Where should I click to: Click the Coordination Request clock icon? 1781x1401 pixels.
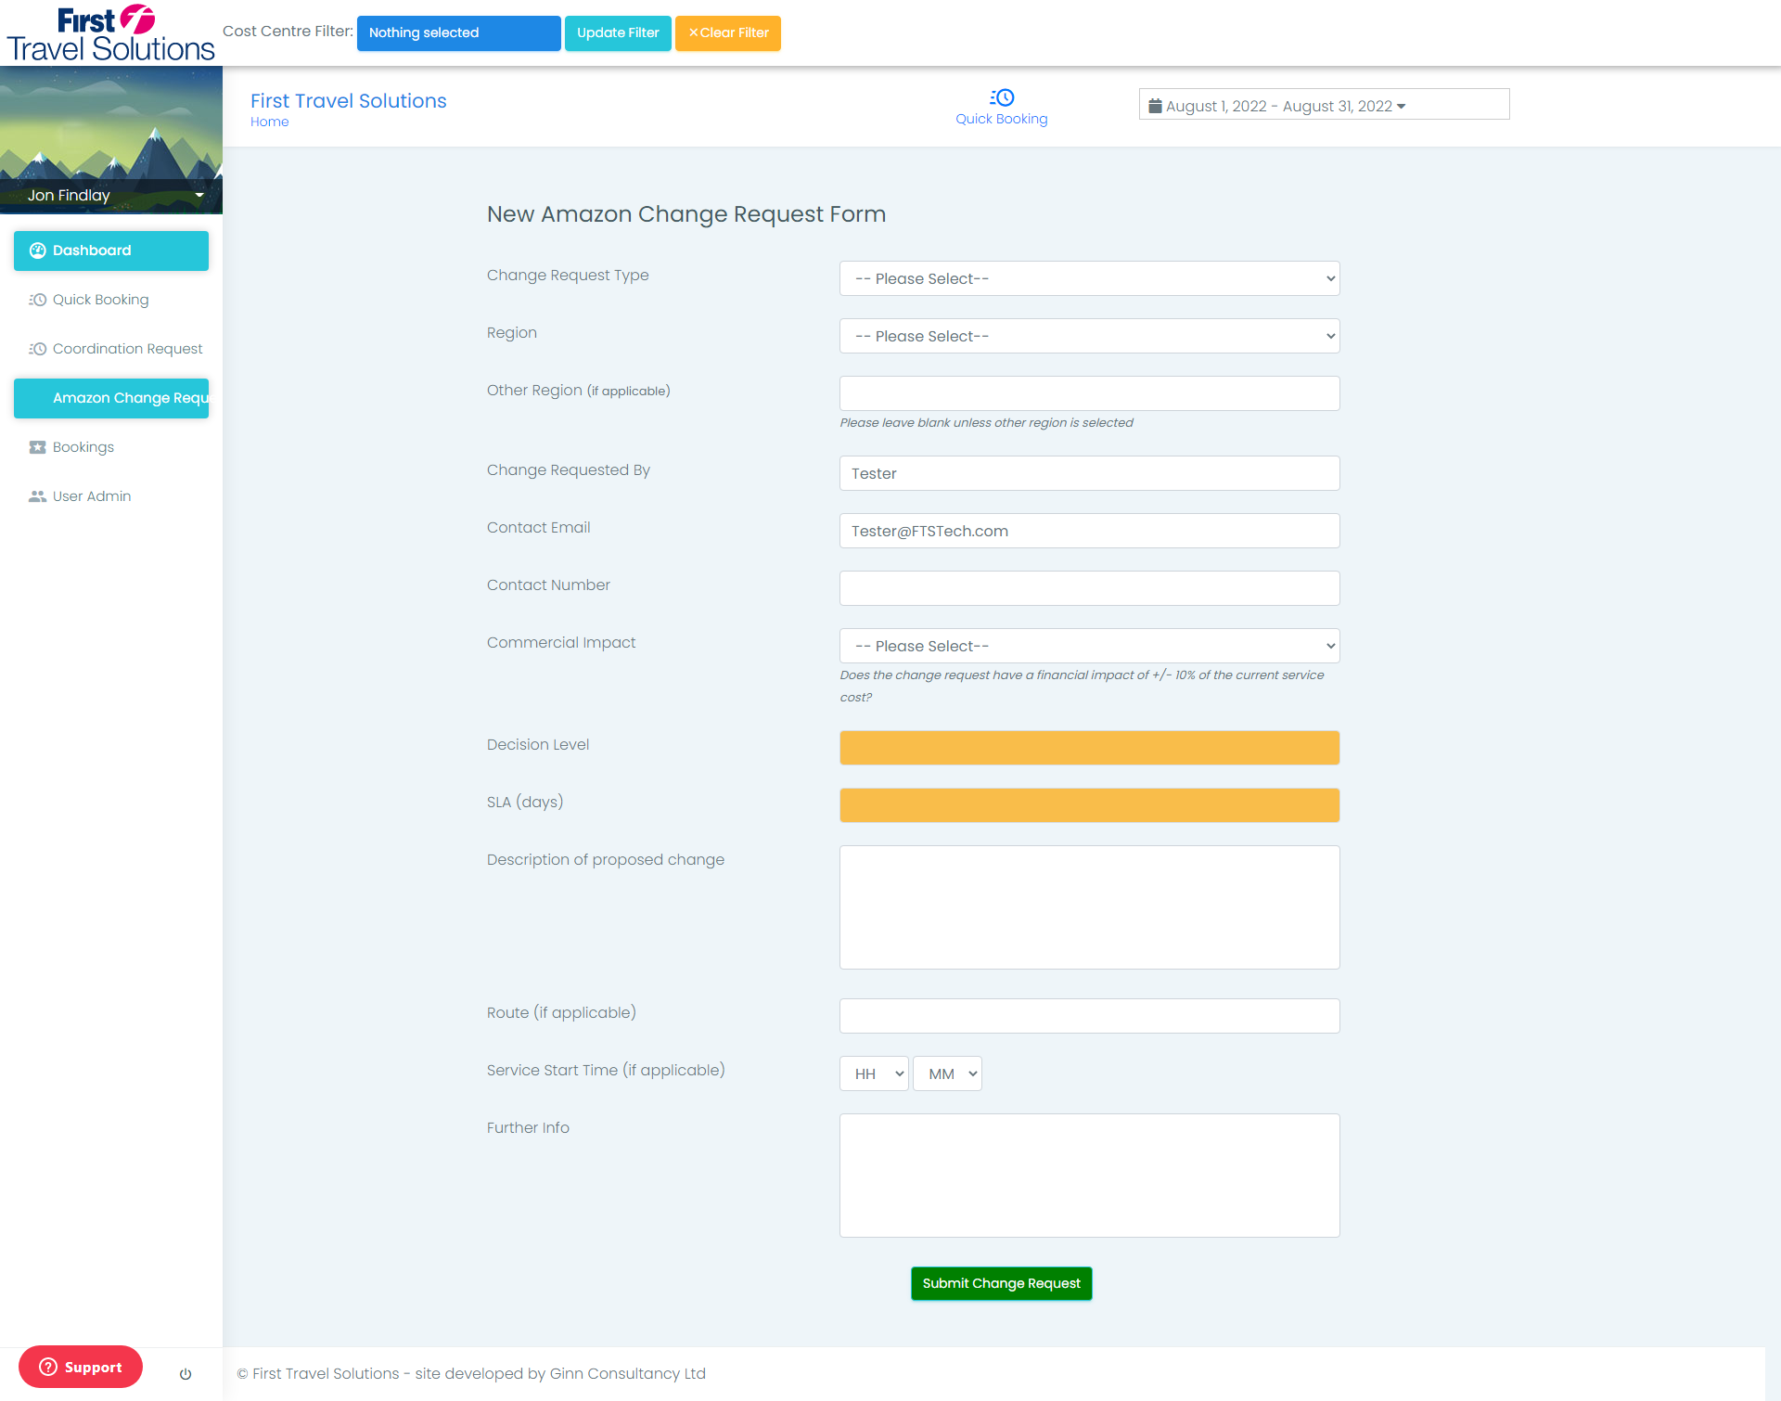click(x=37, y=349)
